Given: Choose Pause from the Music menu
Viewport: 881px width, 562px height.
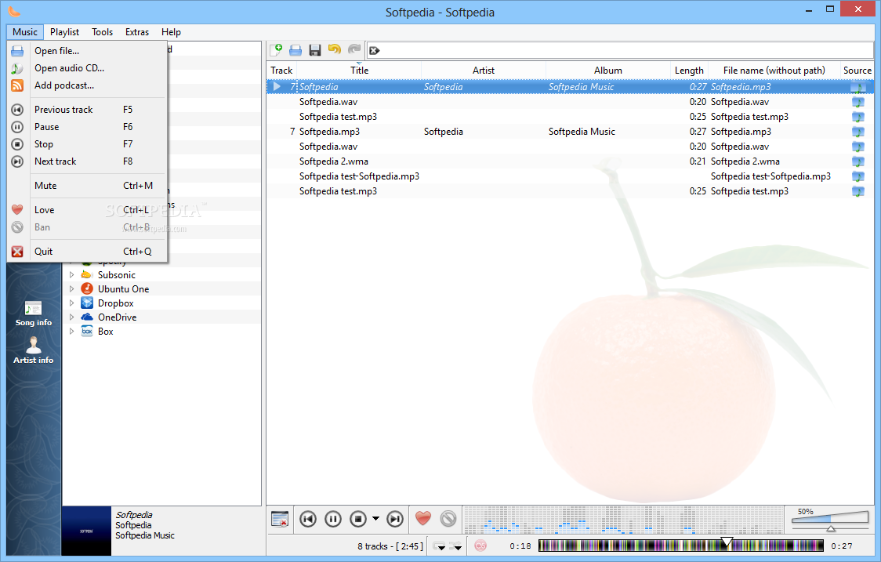Looking at the screenshot, I should (87, 127).
